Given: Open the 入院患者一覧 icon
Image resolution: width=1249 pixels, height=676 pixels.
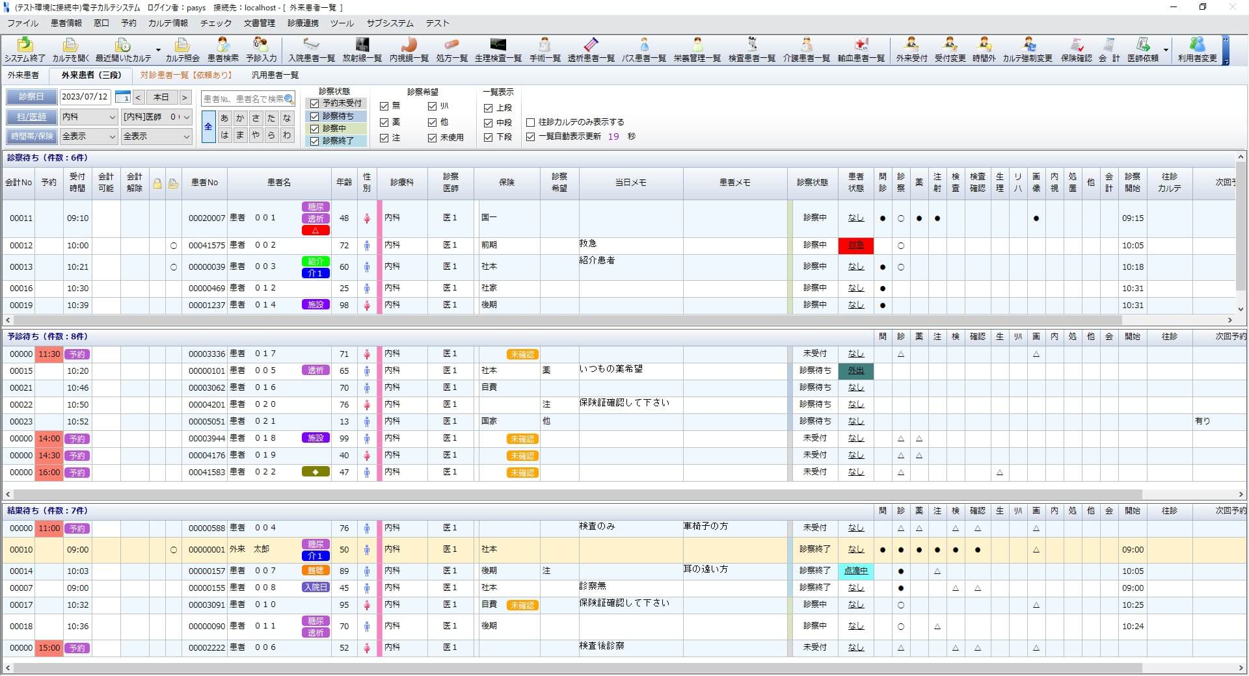Looking at the screenshot, I should click(x=312, y=50).
